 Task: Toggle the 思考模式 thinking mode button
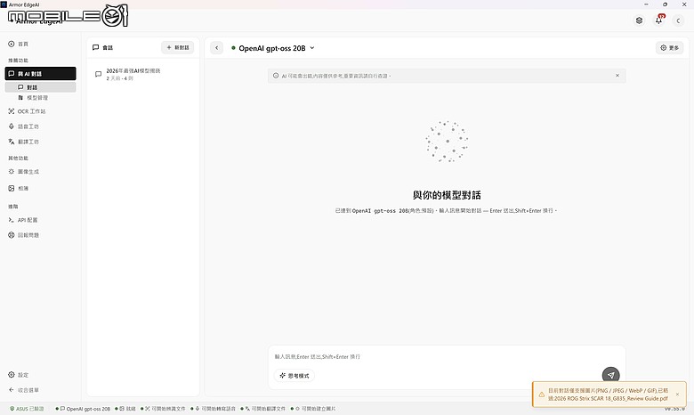pyautogui.click(x=295, y=376)
